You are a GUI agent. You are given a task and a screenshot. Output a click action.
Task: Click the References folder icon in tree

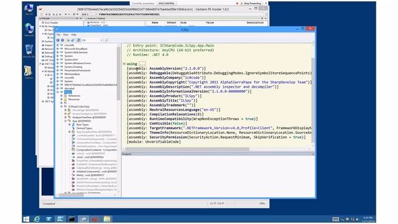tap(65, 96)
